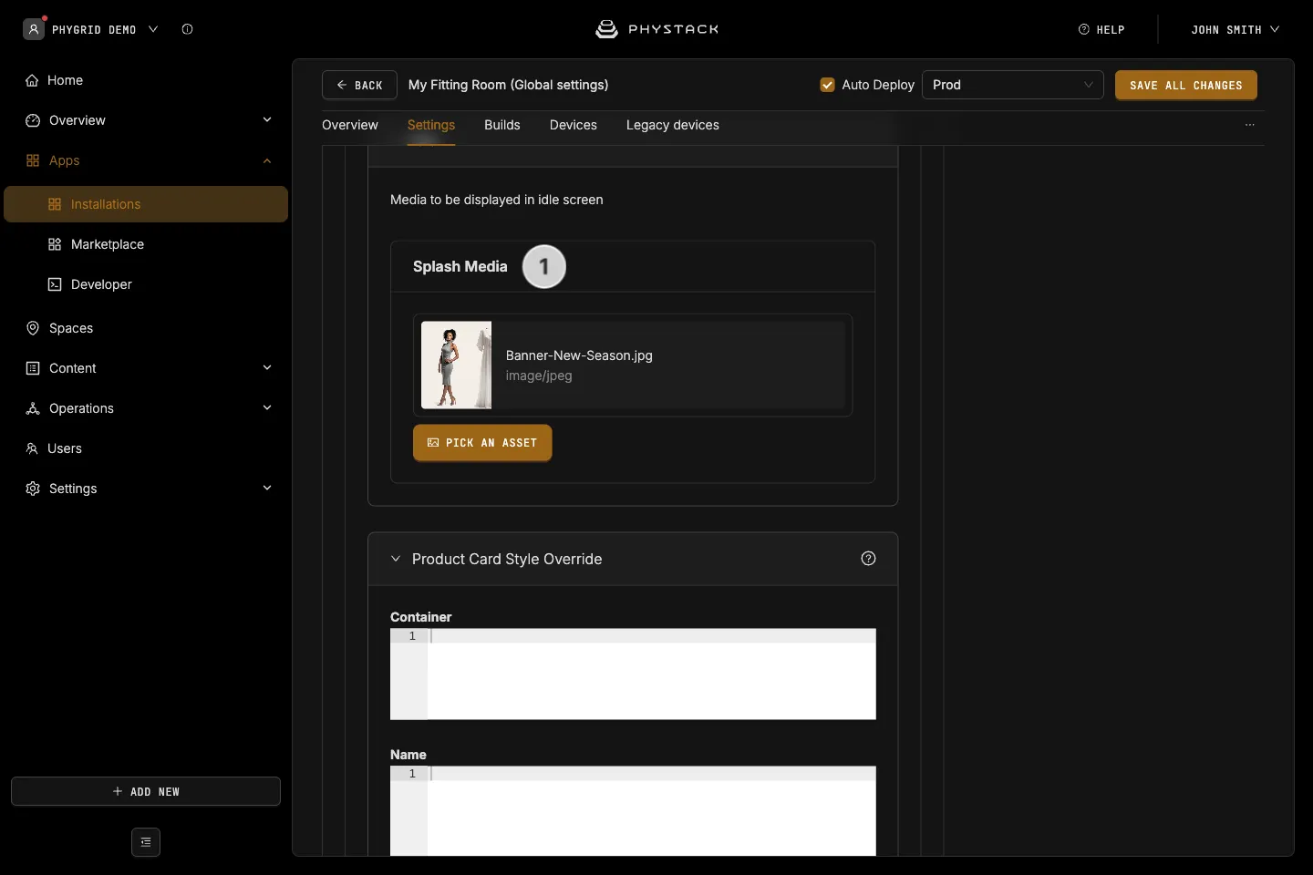The height and width of the screenshot is (875, 1313).
Task: Click the info icon beside Phygrid Demo
Action: pos(187,29)
